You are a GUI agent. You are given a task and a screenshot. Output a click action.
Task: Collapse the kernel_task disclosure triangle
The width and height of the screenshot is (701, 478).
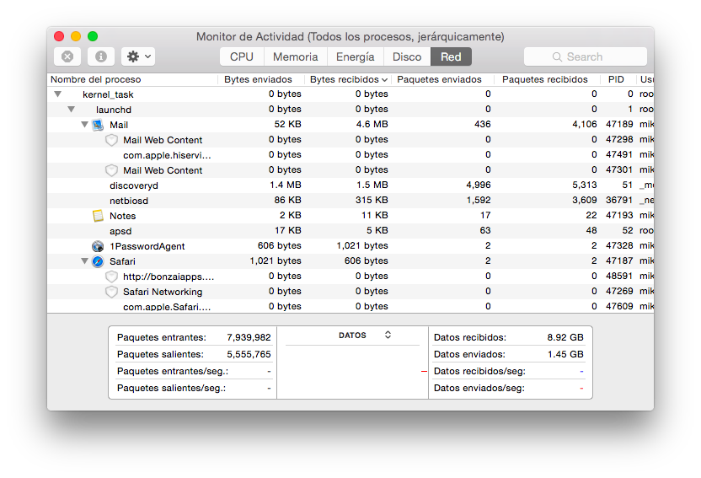tap(57, 94)
